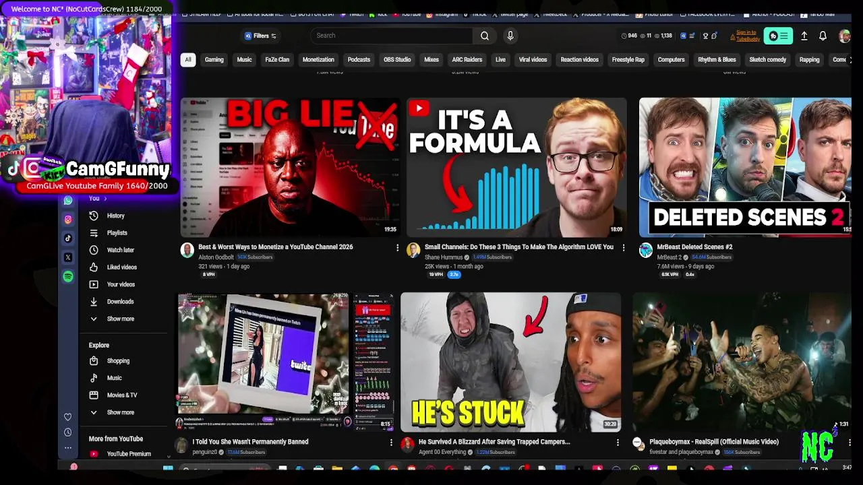Select the Sketch comedy category chip
This screenshot has height=485, width=863.
pyautogui.click(x=767, y=60)
